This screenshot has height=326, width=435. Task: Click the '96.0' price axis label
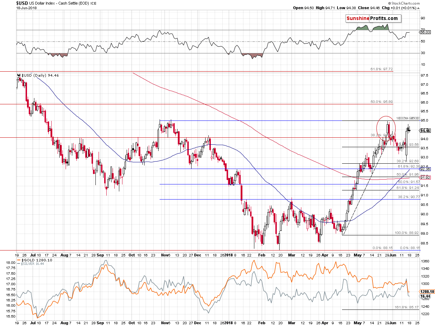[424, 102]
